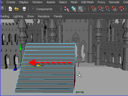Screen dimensions: 128x96
Task: Expand the collapsed toolbar arrow after component mode
Action: pos(86,9)
